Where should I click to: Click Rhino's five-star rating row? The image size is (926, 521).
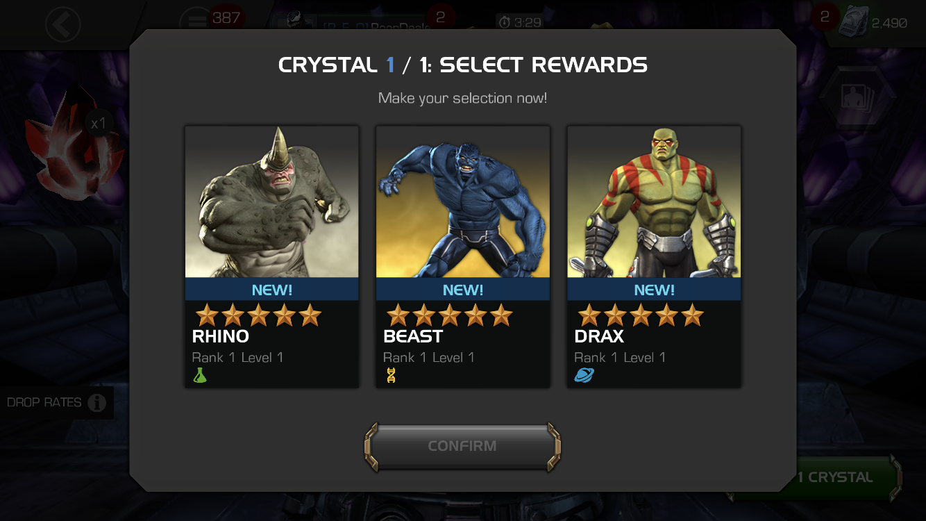(259, 315)
